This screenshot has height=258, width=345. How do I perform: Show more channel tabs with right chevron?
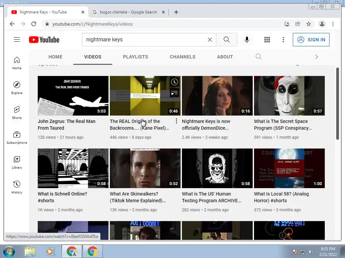(x=316, y=57)
